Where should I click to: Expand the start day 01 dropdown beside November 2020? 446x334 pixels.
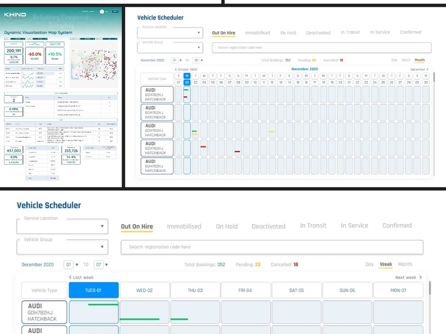(x=177, y=60)
